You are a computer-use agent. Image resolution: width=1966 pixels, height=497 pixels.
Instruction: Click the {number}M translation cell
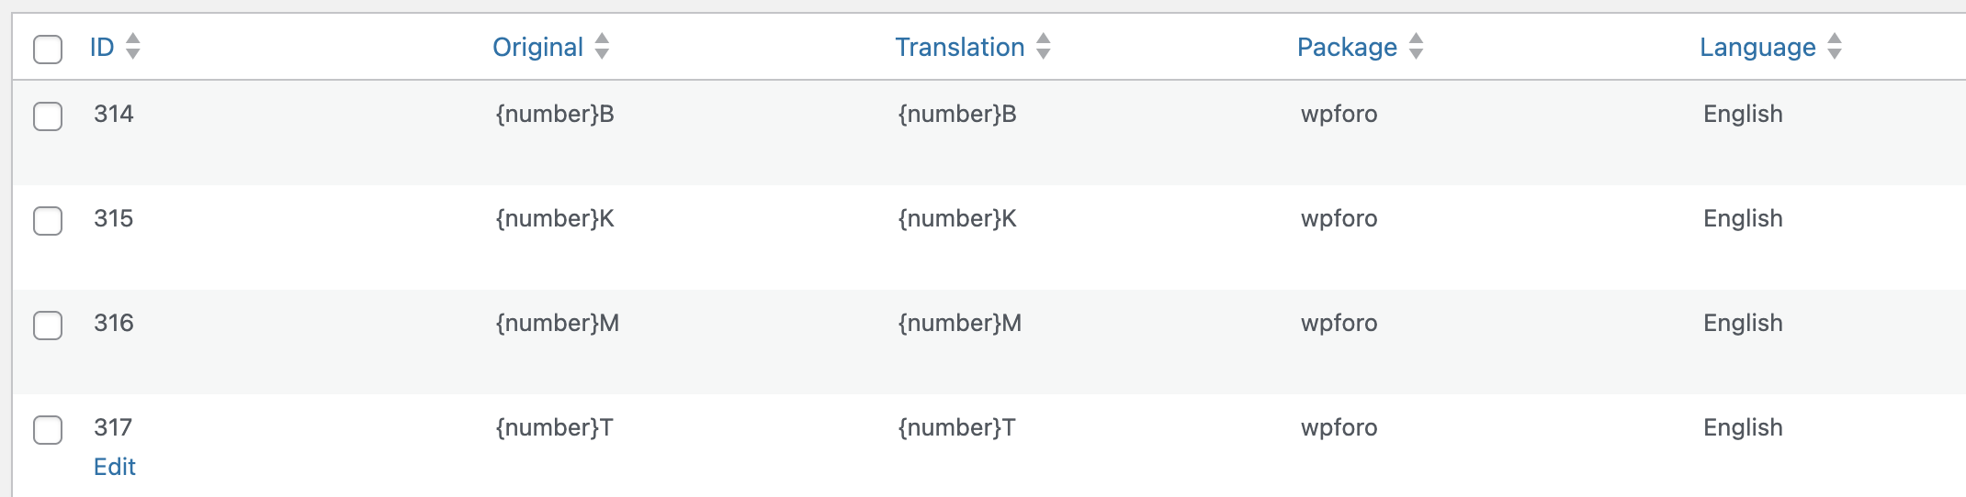[959, 323]
